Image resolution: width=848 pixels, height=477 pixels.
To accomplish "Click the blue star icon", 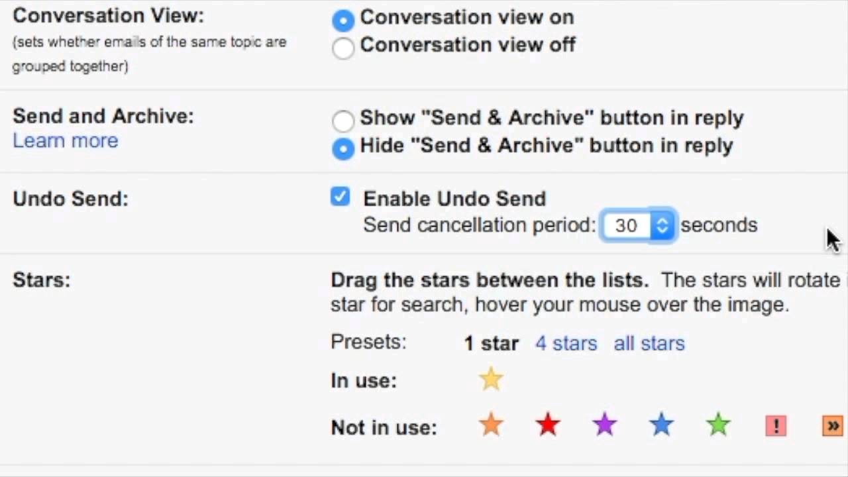I will click(x=662, y=425).
